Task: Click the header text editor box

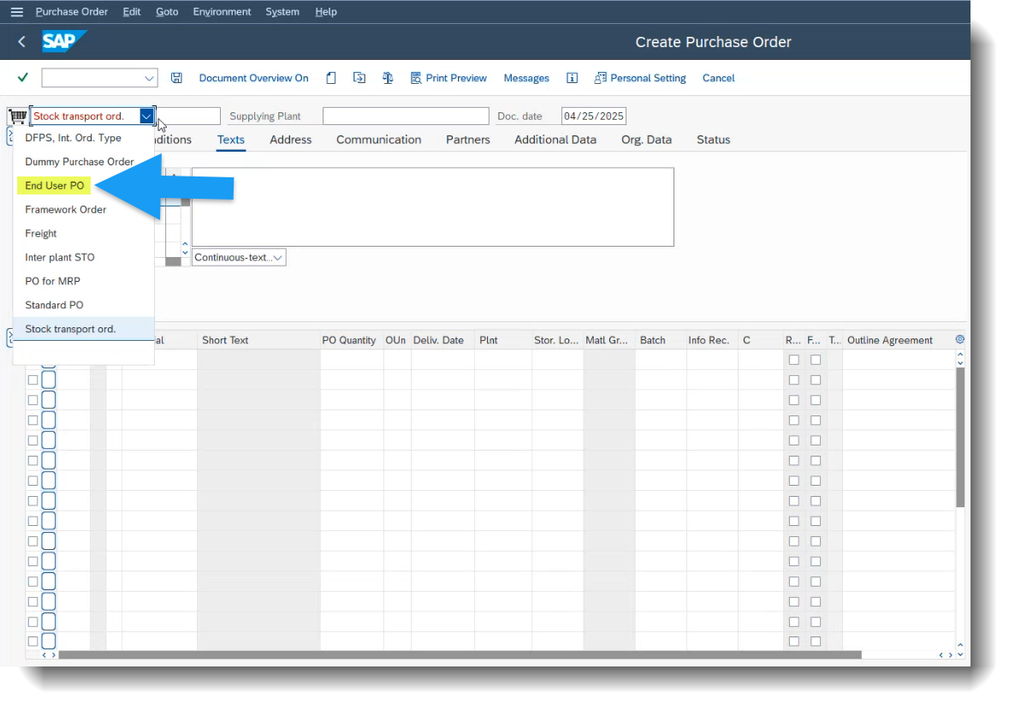Action: click(433, 206)
